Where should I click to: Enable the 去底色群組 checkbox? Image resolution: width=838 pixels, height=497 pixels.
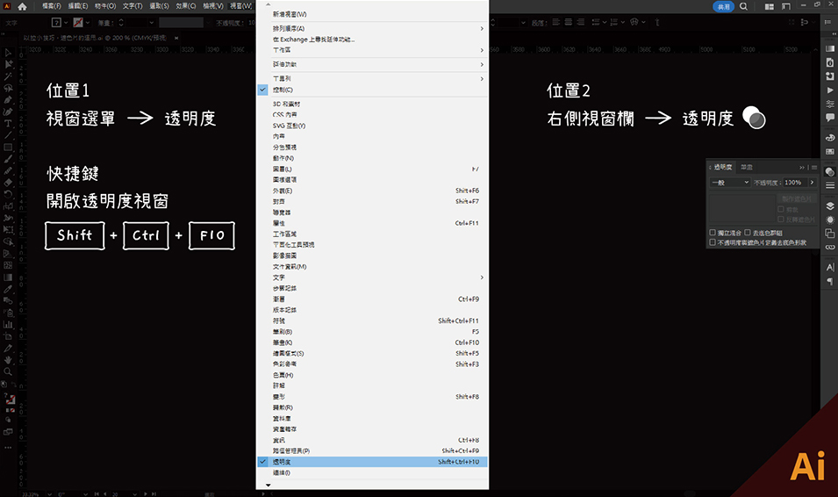point(748,233)
